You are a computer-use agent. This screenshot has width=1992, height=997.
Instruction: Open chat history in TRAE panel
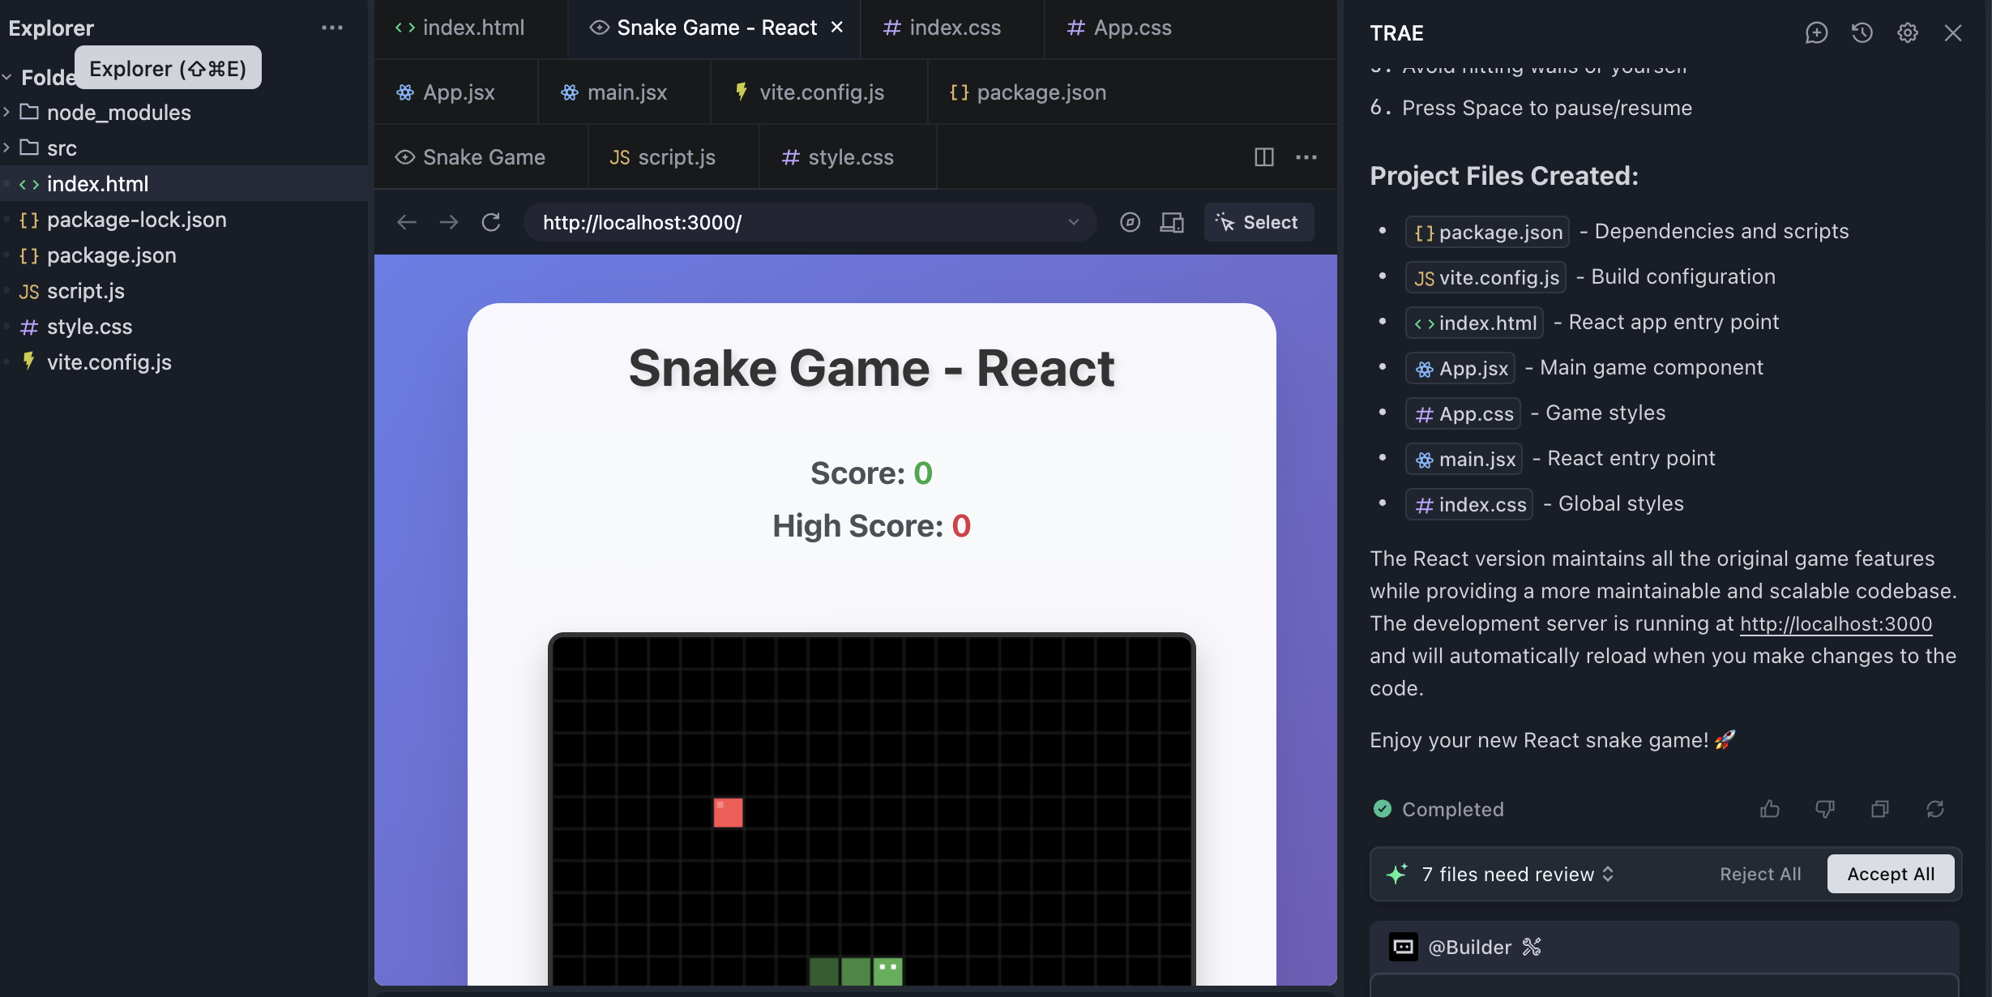click(1862, 32)
